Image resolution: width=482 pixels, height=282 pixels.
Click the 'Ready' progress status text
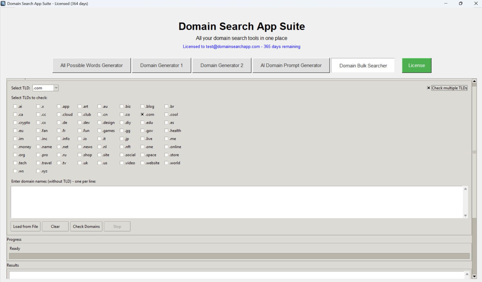coord(15,248)
